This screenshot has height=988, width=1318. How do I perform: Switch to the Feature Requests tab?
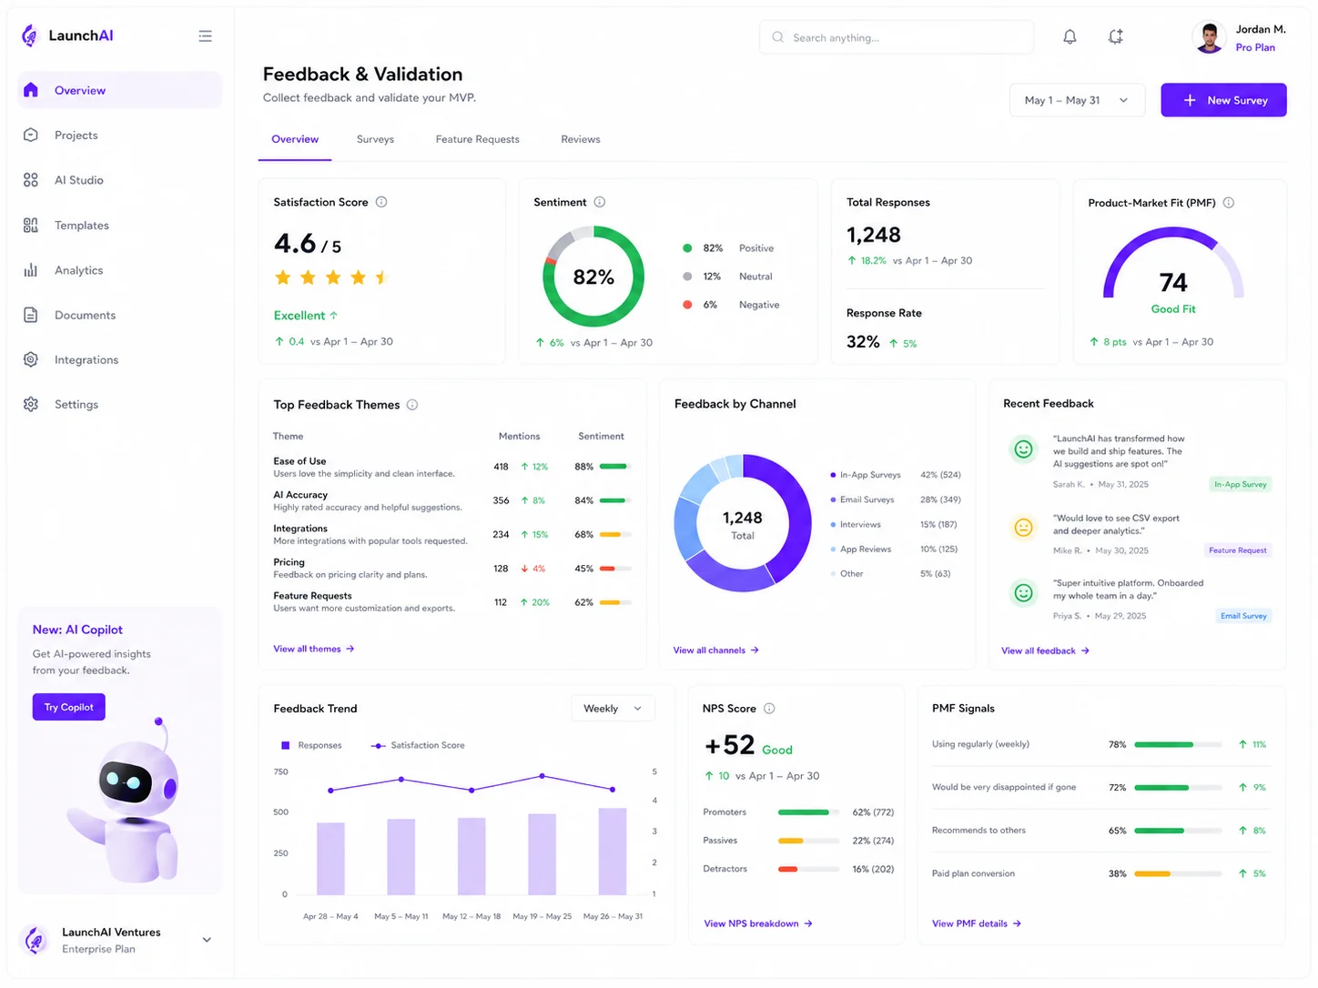(477, 139)
